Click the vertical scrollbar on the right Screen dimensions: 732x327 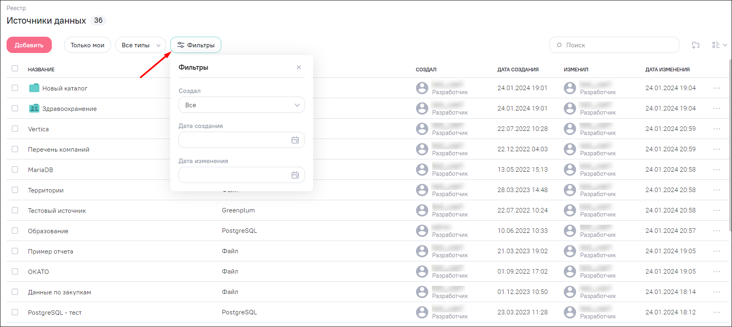[x=730, y=145]
